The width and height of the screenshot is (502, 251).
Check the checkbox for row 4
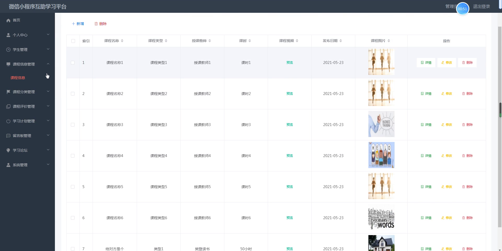coord(73,156)
